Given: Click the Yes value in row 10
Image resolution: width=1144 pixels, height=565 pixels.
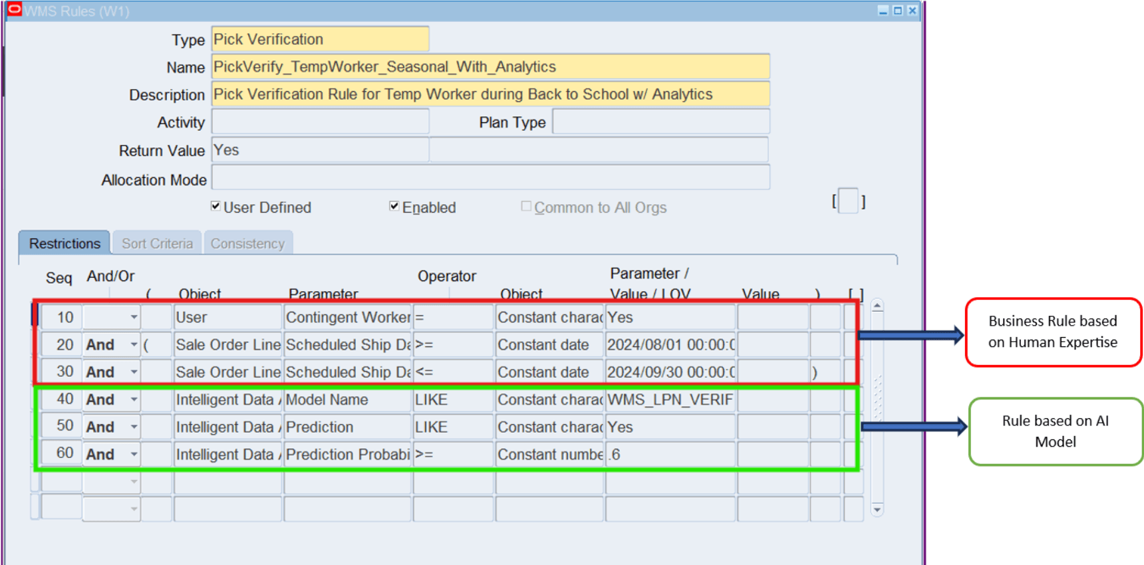Looking at the screenshot, I should [x=670, y=317].
